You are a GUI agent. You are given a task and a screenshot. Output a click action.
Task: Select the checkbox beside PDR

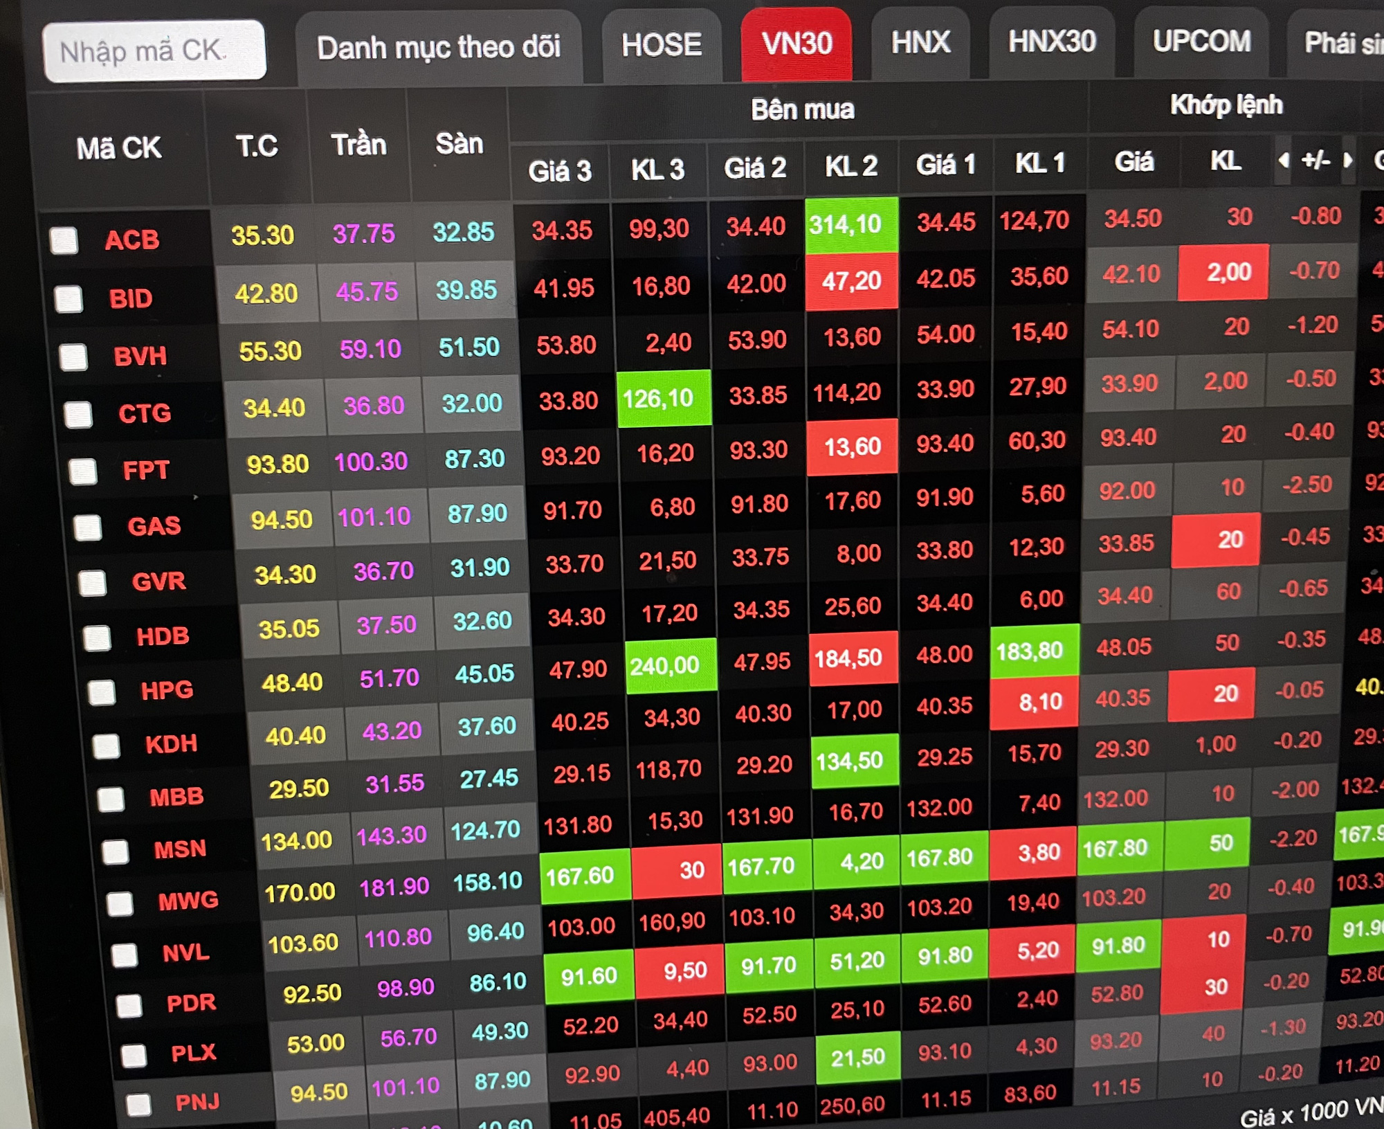coord(129,1005)
